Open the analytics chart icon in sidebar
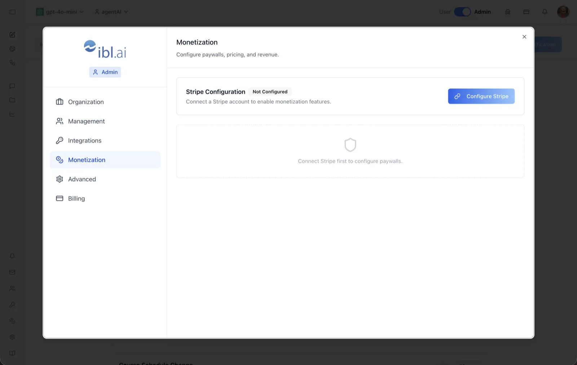 [x=12, y=114]
